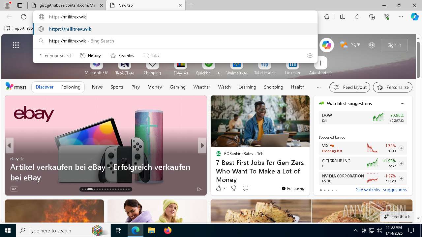
Task: Open the app launcher grid icon
Action: point(16,45)
